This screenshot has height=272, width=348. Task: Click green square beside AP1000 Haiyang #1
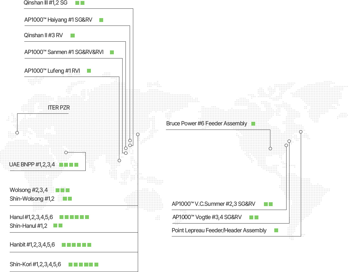coord(101,20)
